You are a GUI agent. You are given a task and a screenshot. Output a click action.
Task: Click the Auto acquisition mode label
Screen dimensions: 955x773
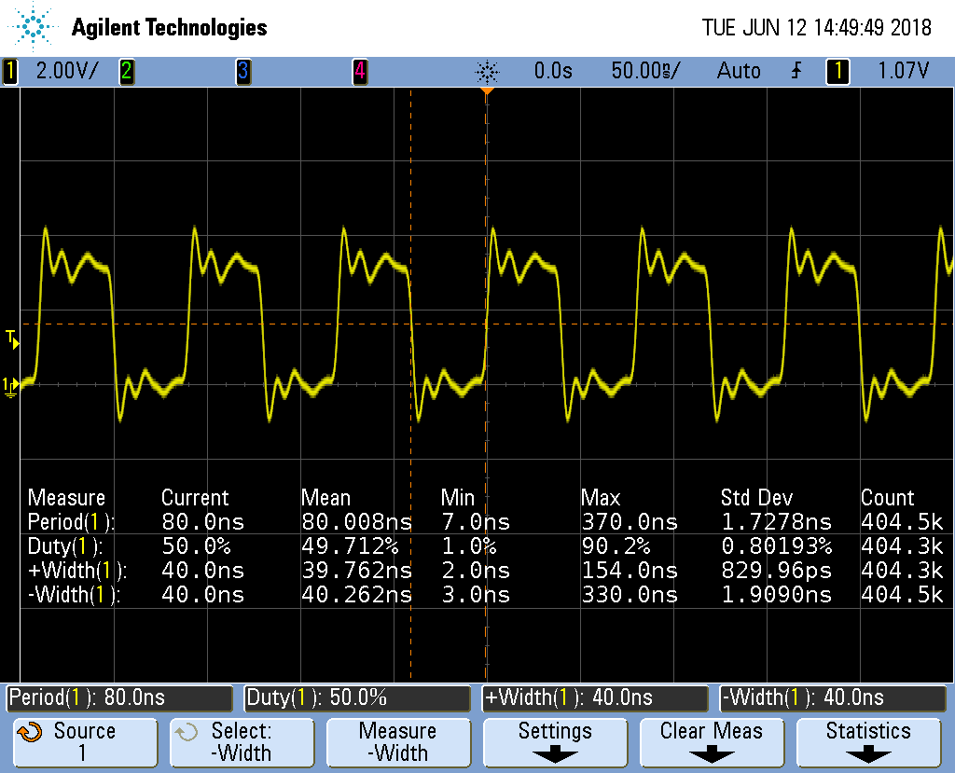click(x=739, y=71)
